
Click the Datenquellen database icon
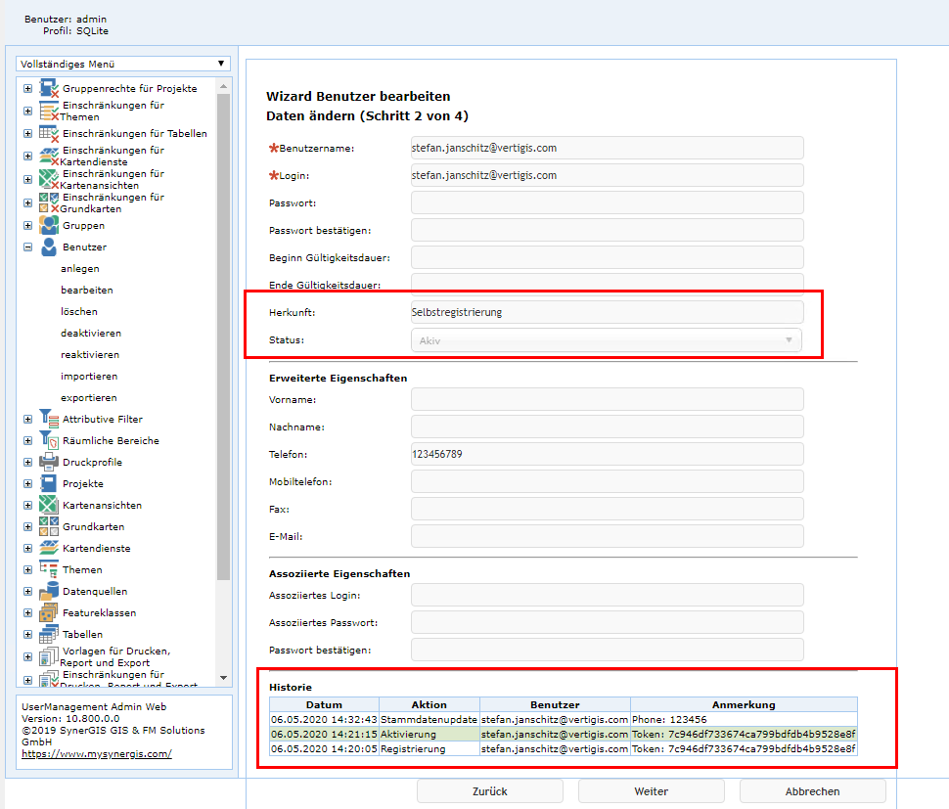click(49, 591)
